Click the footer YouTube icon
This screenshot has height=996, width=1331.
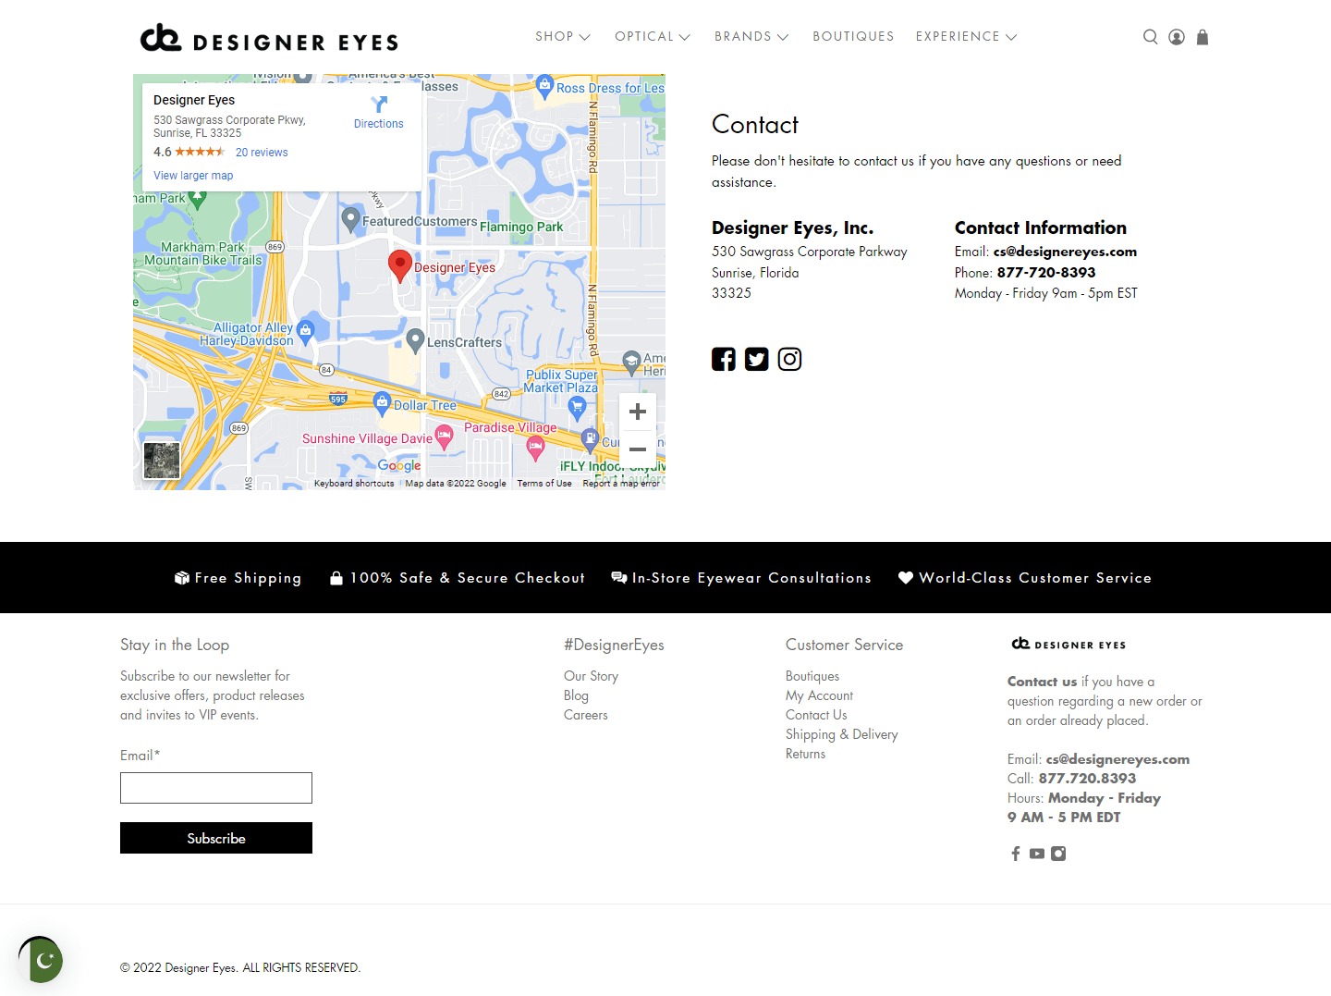(x=1037, y=854)
